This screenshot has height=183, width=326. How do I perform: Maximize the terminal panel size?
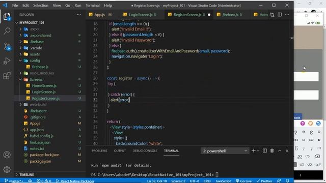[x=280, y=151]
